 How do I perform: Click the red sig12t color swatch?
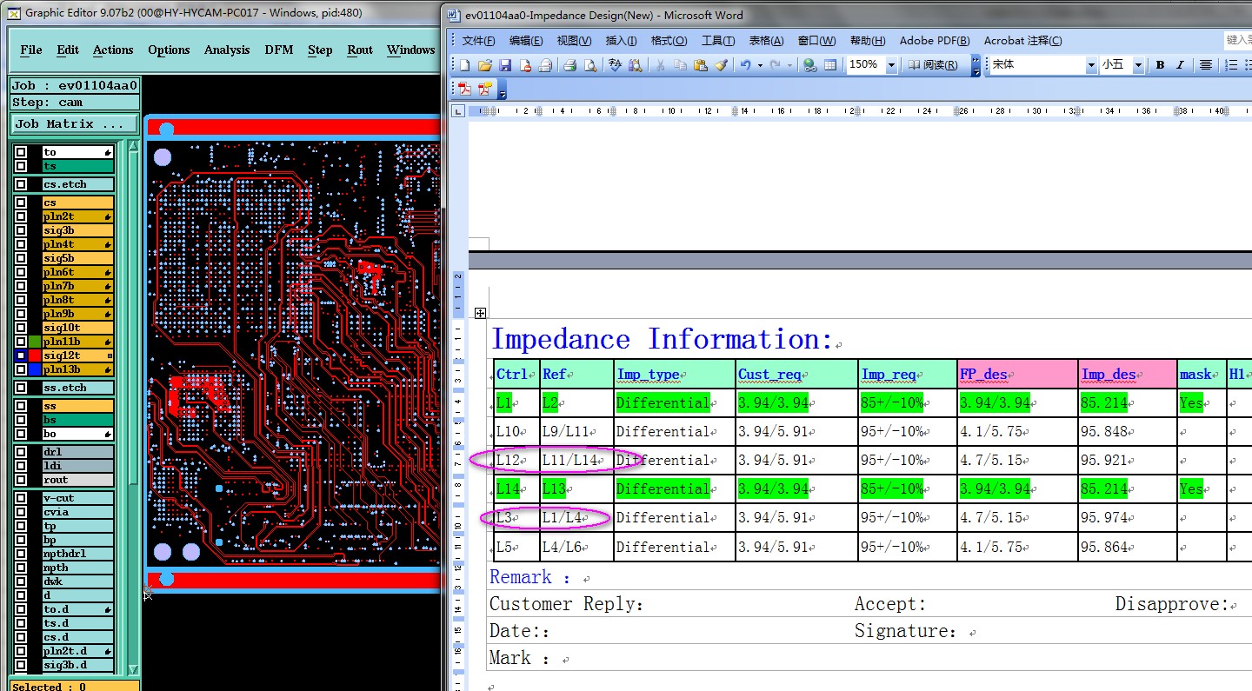(35, 355)
